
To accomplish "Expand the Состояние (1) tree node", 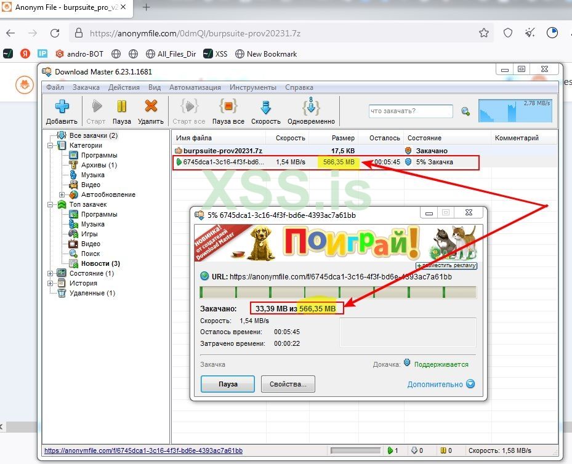I will [50, 273].
